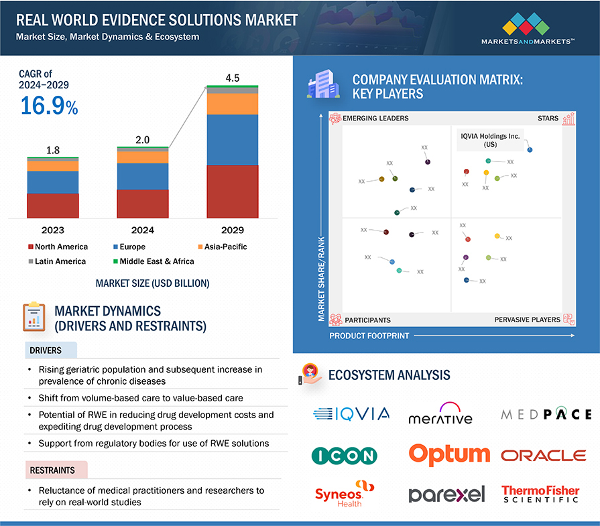The width and height of the screenshot is (600, 526).
Task: Click the Ecosystem Analysis person icon
Action: [x=310, y=375]
